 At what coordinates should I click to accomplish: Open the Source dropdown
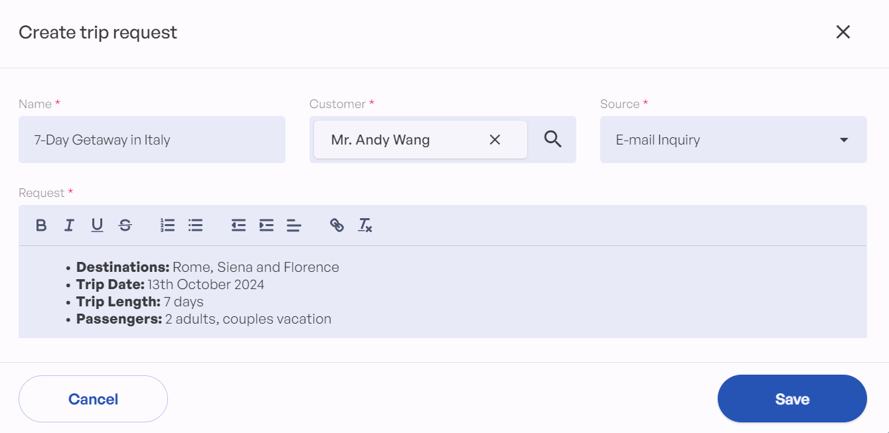tap(843, 140)
